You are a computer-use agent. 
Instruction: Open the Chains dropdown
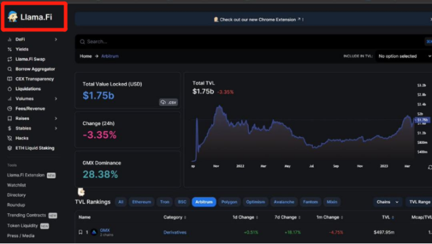point(388,202)
